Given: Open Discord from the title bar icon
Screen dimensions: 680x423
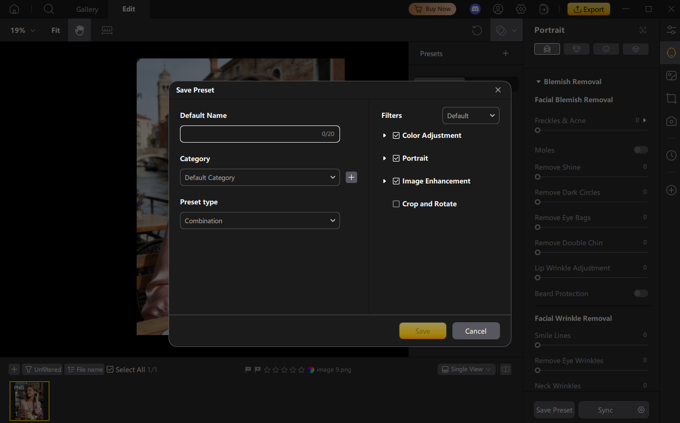Looking at the screenshot, I should point(475,9).
